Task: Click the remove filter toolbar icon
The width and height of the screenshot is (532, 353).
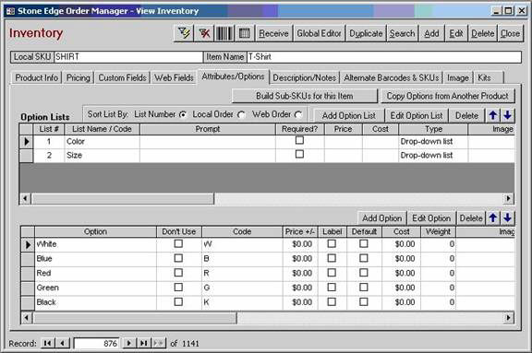Action: click(x=204, y=33)
